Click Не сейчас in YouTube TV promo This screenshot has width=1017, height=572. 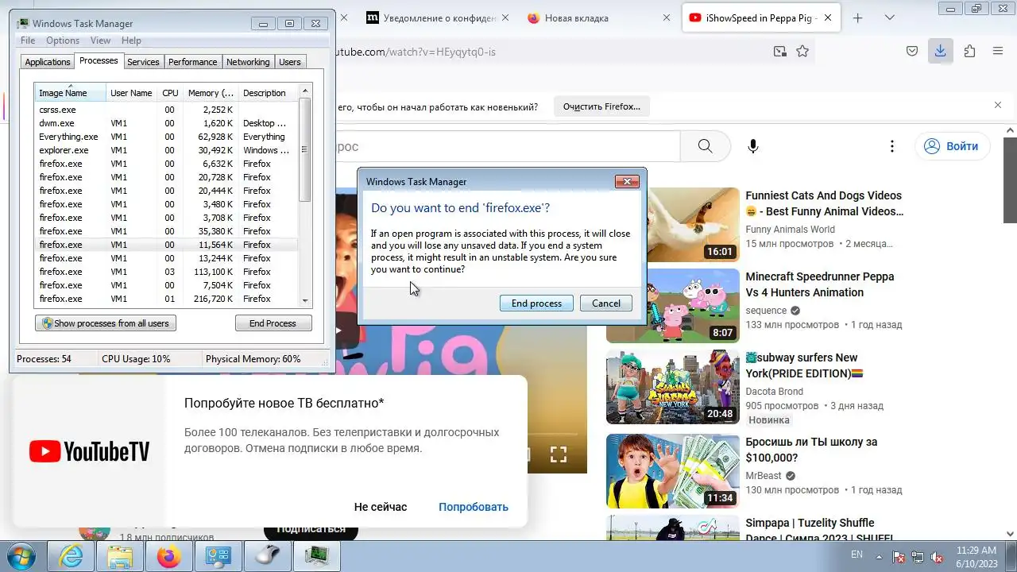point(381,507)
